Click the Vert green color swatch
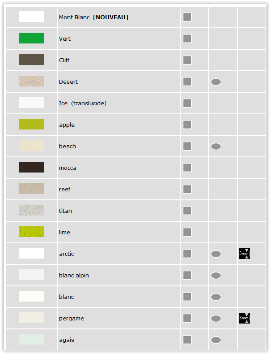The image size is (270, 354). (31, 38)
